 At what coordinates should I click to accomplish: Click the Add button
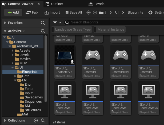point(13,12)
